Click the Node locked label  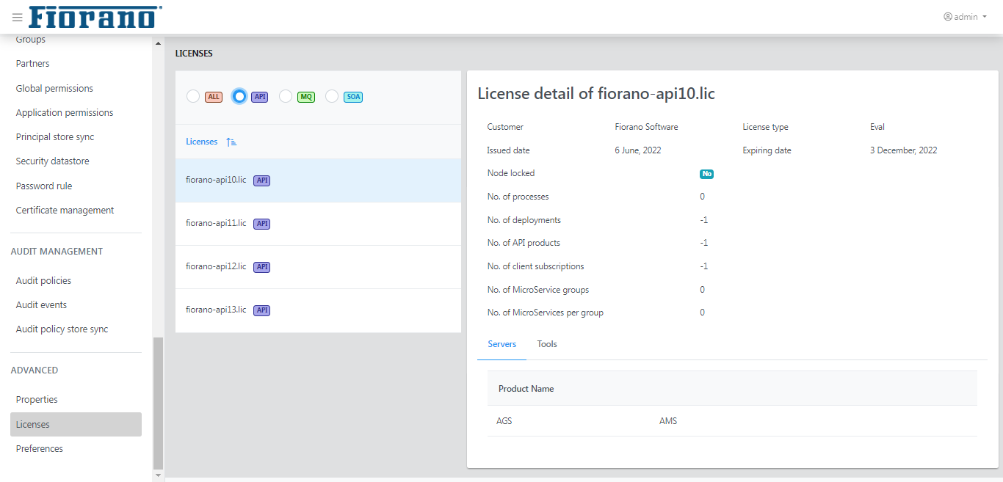[x=511, y=173]
